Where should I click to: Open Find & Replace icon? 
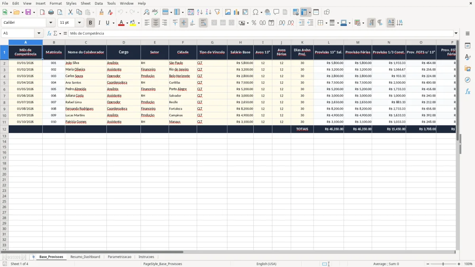(146, 12)
